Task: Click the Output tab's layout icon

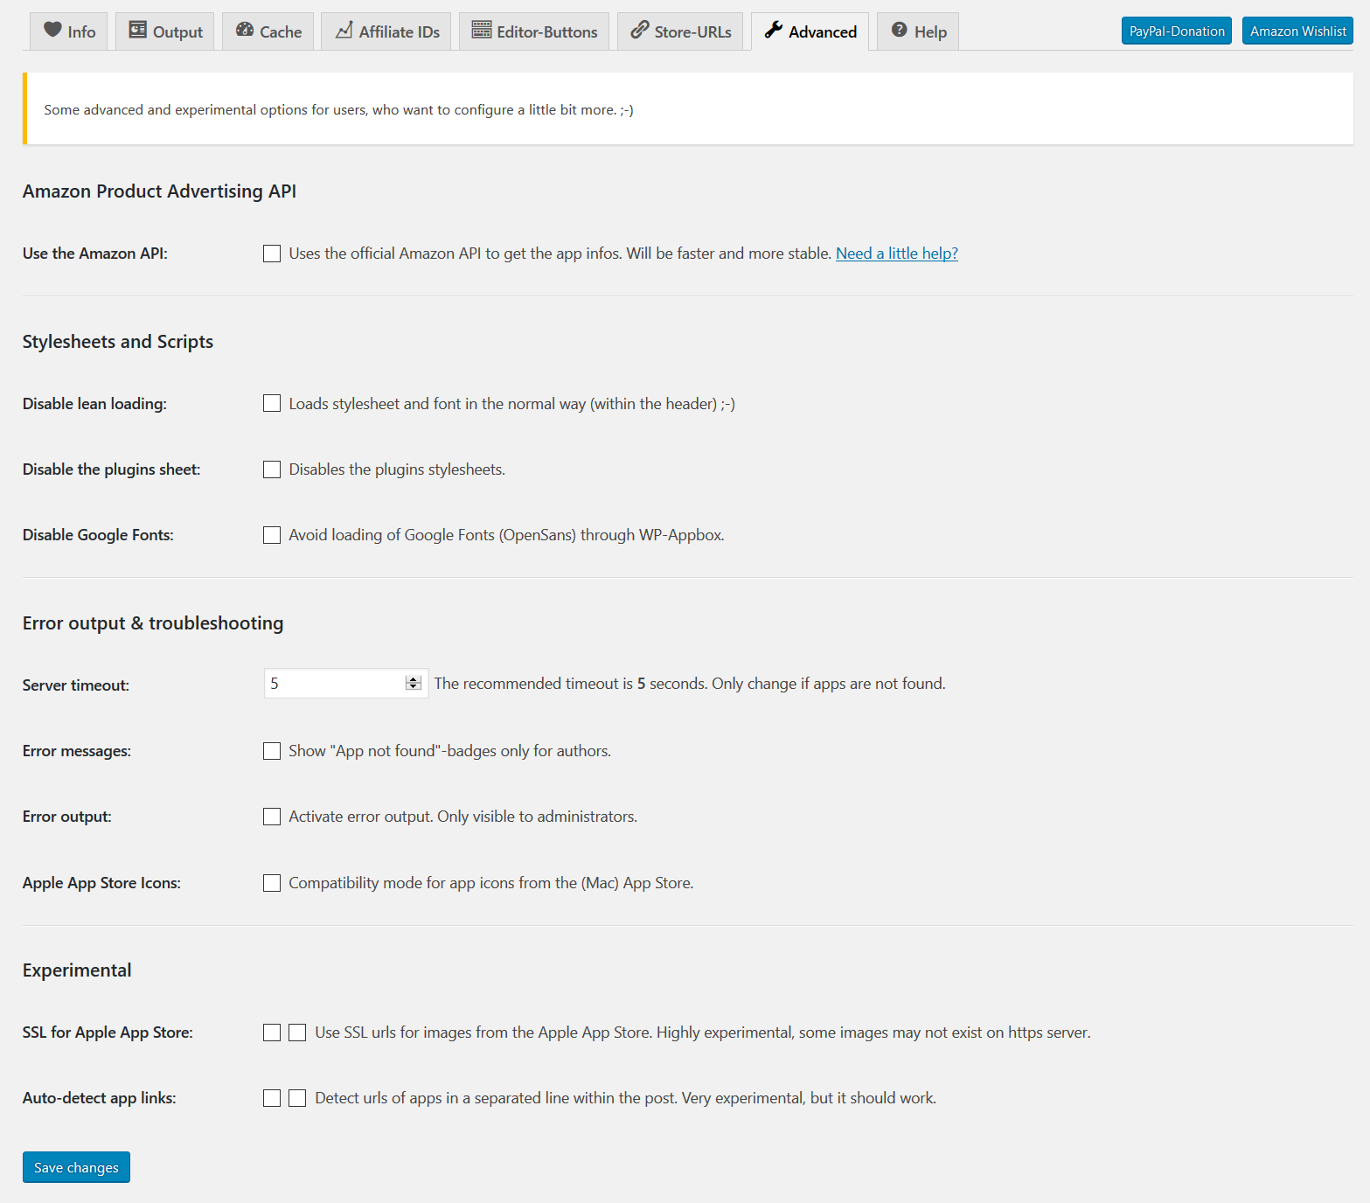Action: [x=137, y=30]
